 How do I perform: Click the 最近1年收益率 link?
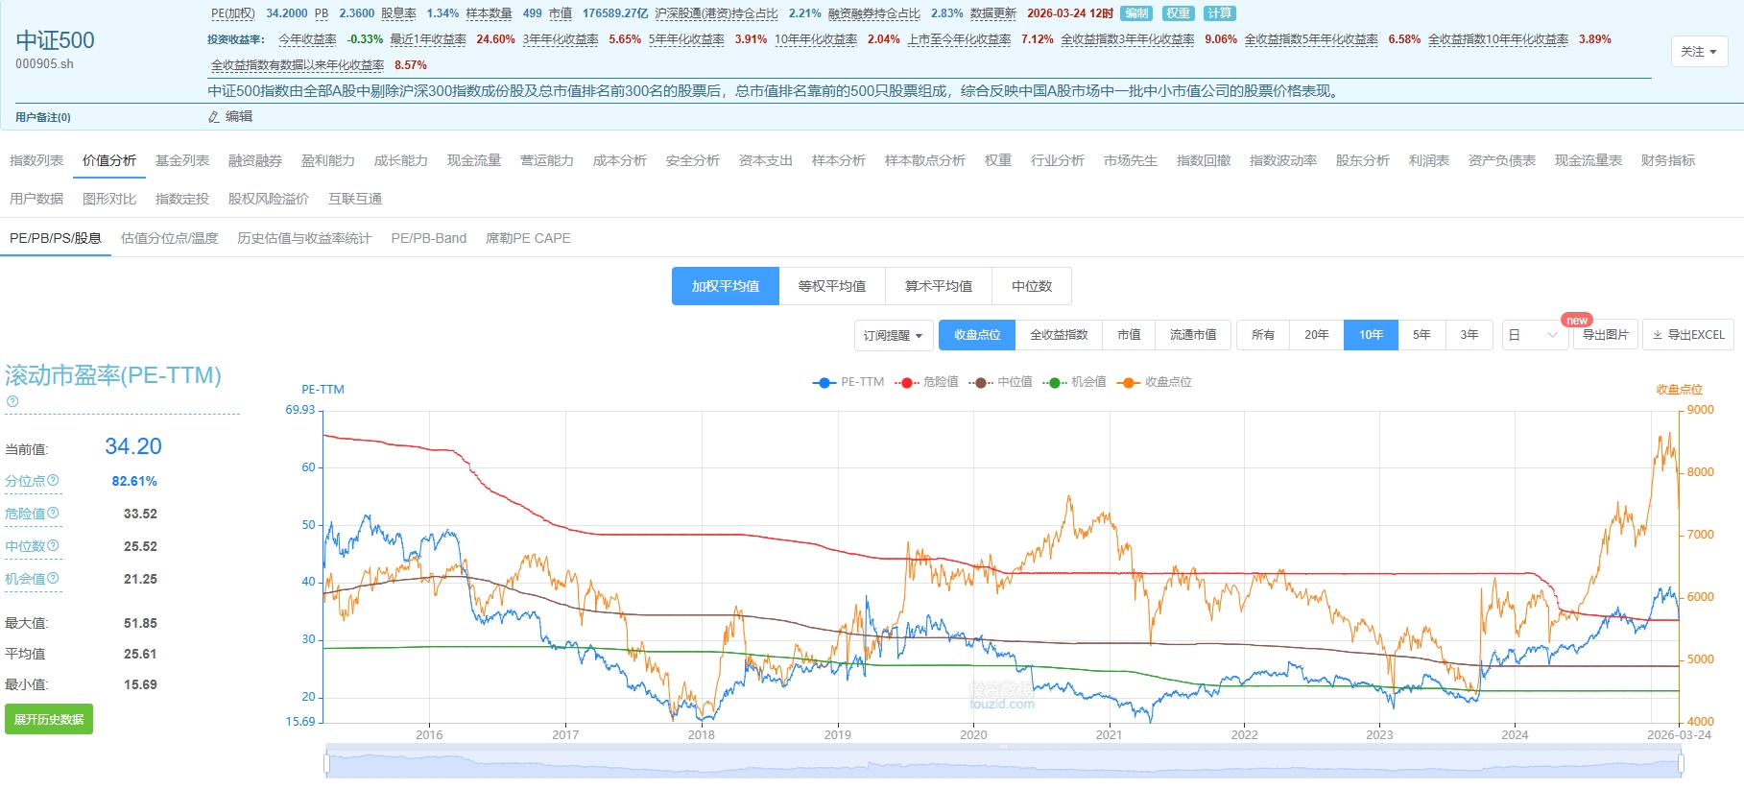click(428, 39)
